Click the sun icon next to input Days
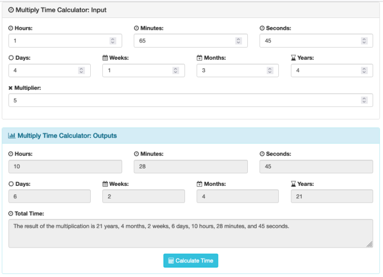The width and height of the screenshot is (383, 277). (x=11, y=58)
